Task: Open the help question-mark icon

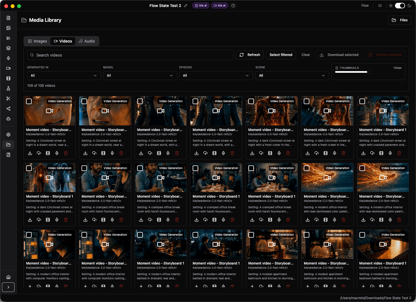Action: click(x=233, y=6)
